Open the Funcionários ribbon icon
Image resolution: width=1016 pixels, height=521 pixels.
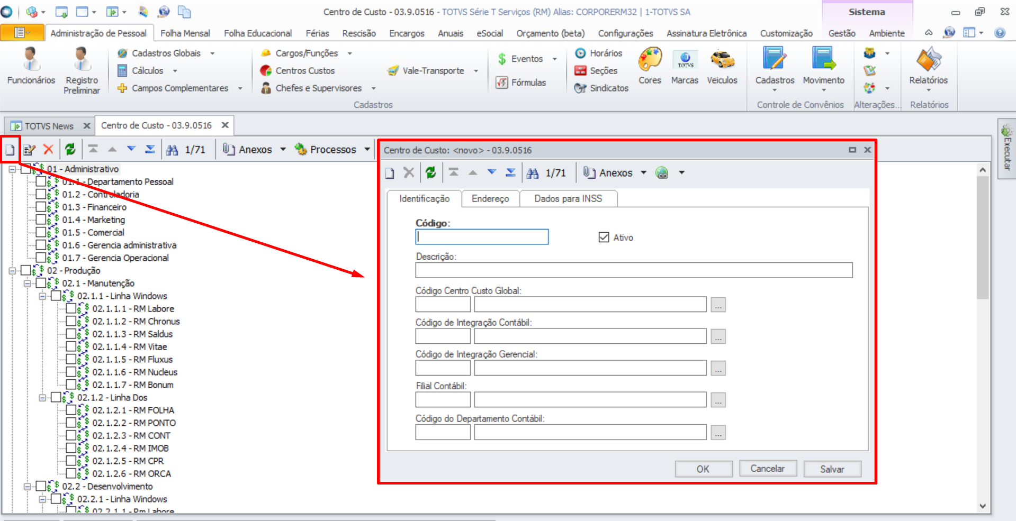(31, 66)
